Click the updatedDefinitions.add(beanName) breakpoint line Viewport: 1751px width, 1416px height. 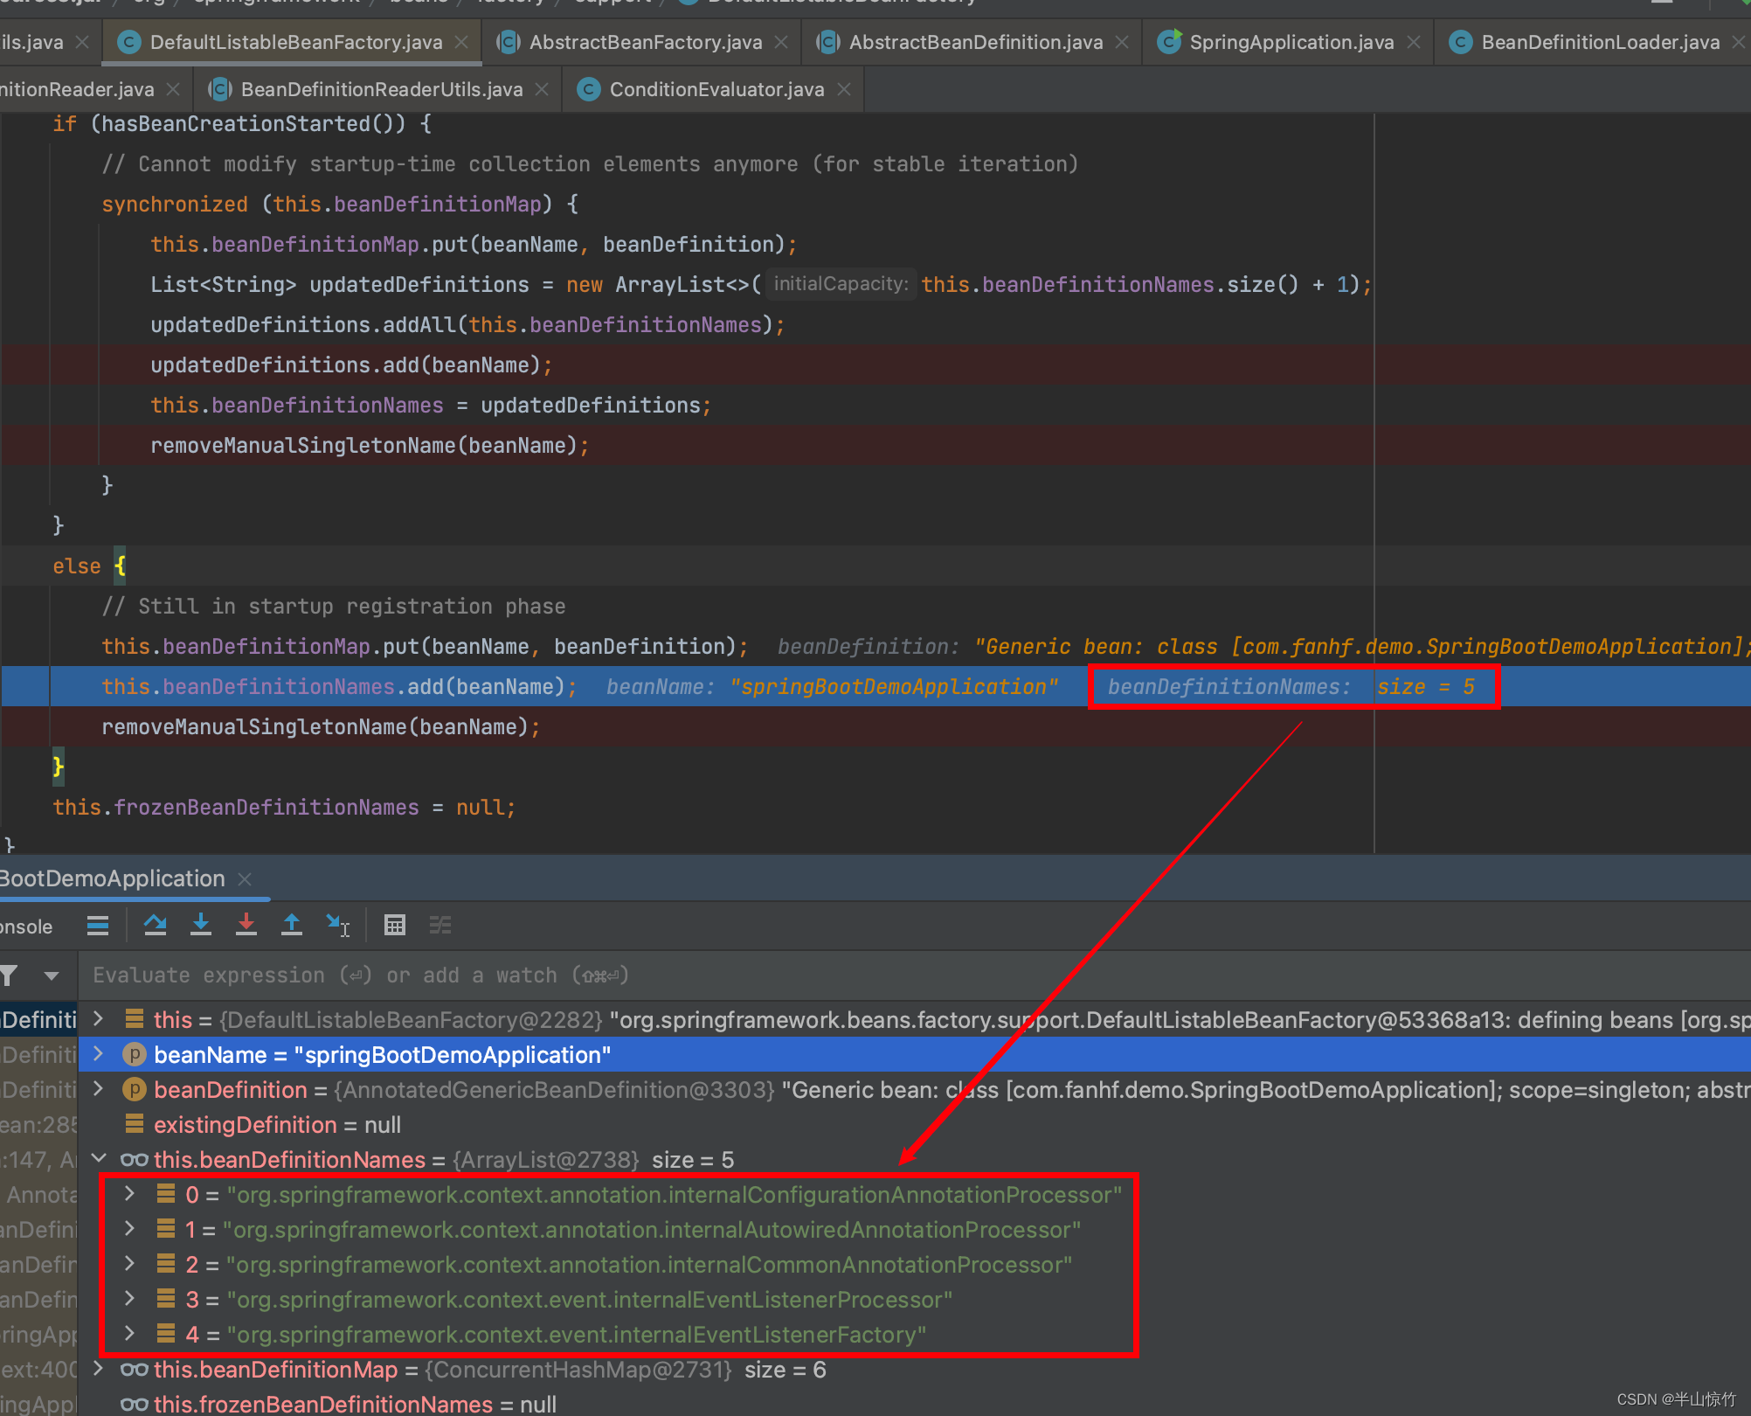351,365
